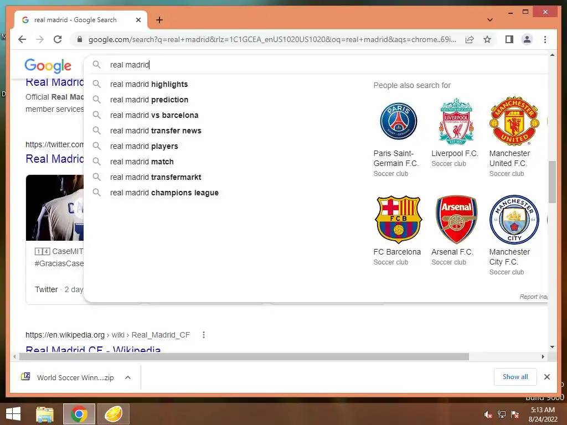Click the muted speaker tray icon
Viewport: 567px width, 425px height.
tap(488, 414)
